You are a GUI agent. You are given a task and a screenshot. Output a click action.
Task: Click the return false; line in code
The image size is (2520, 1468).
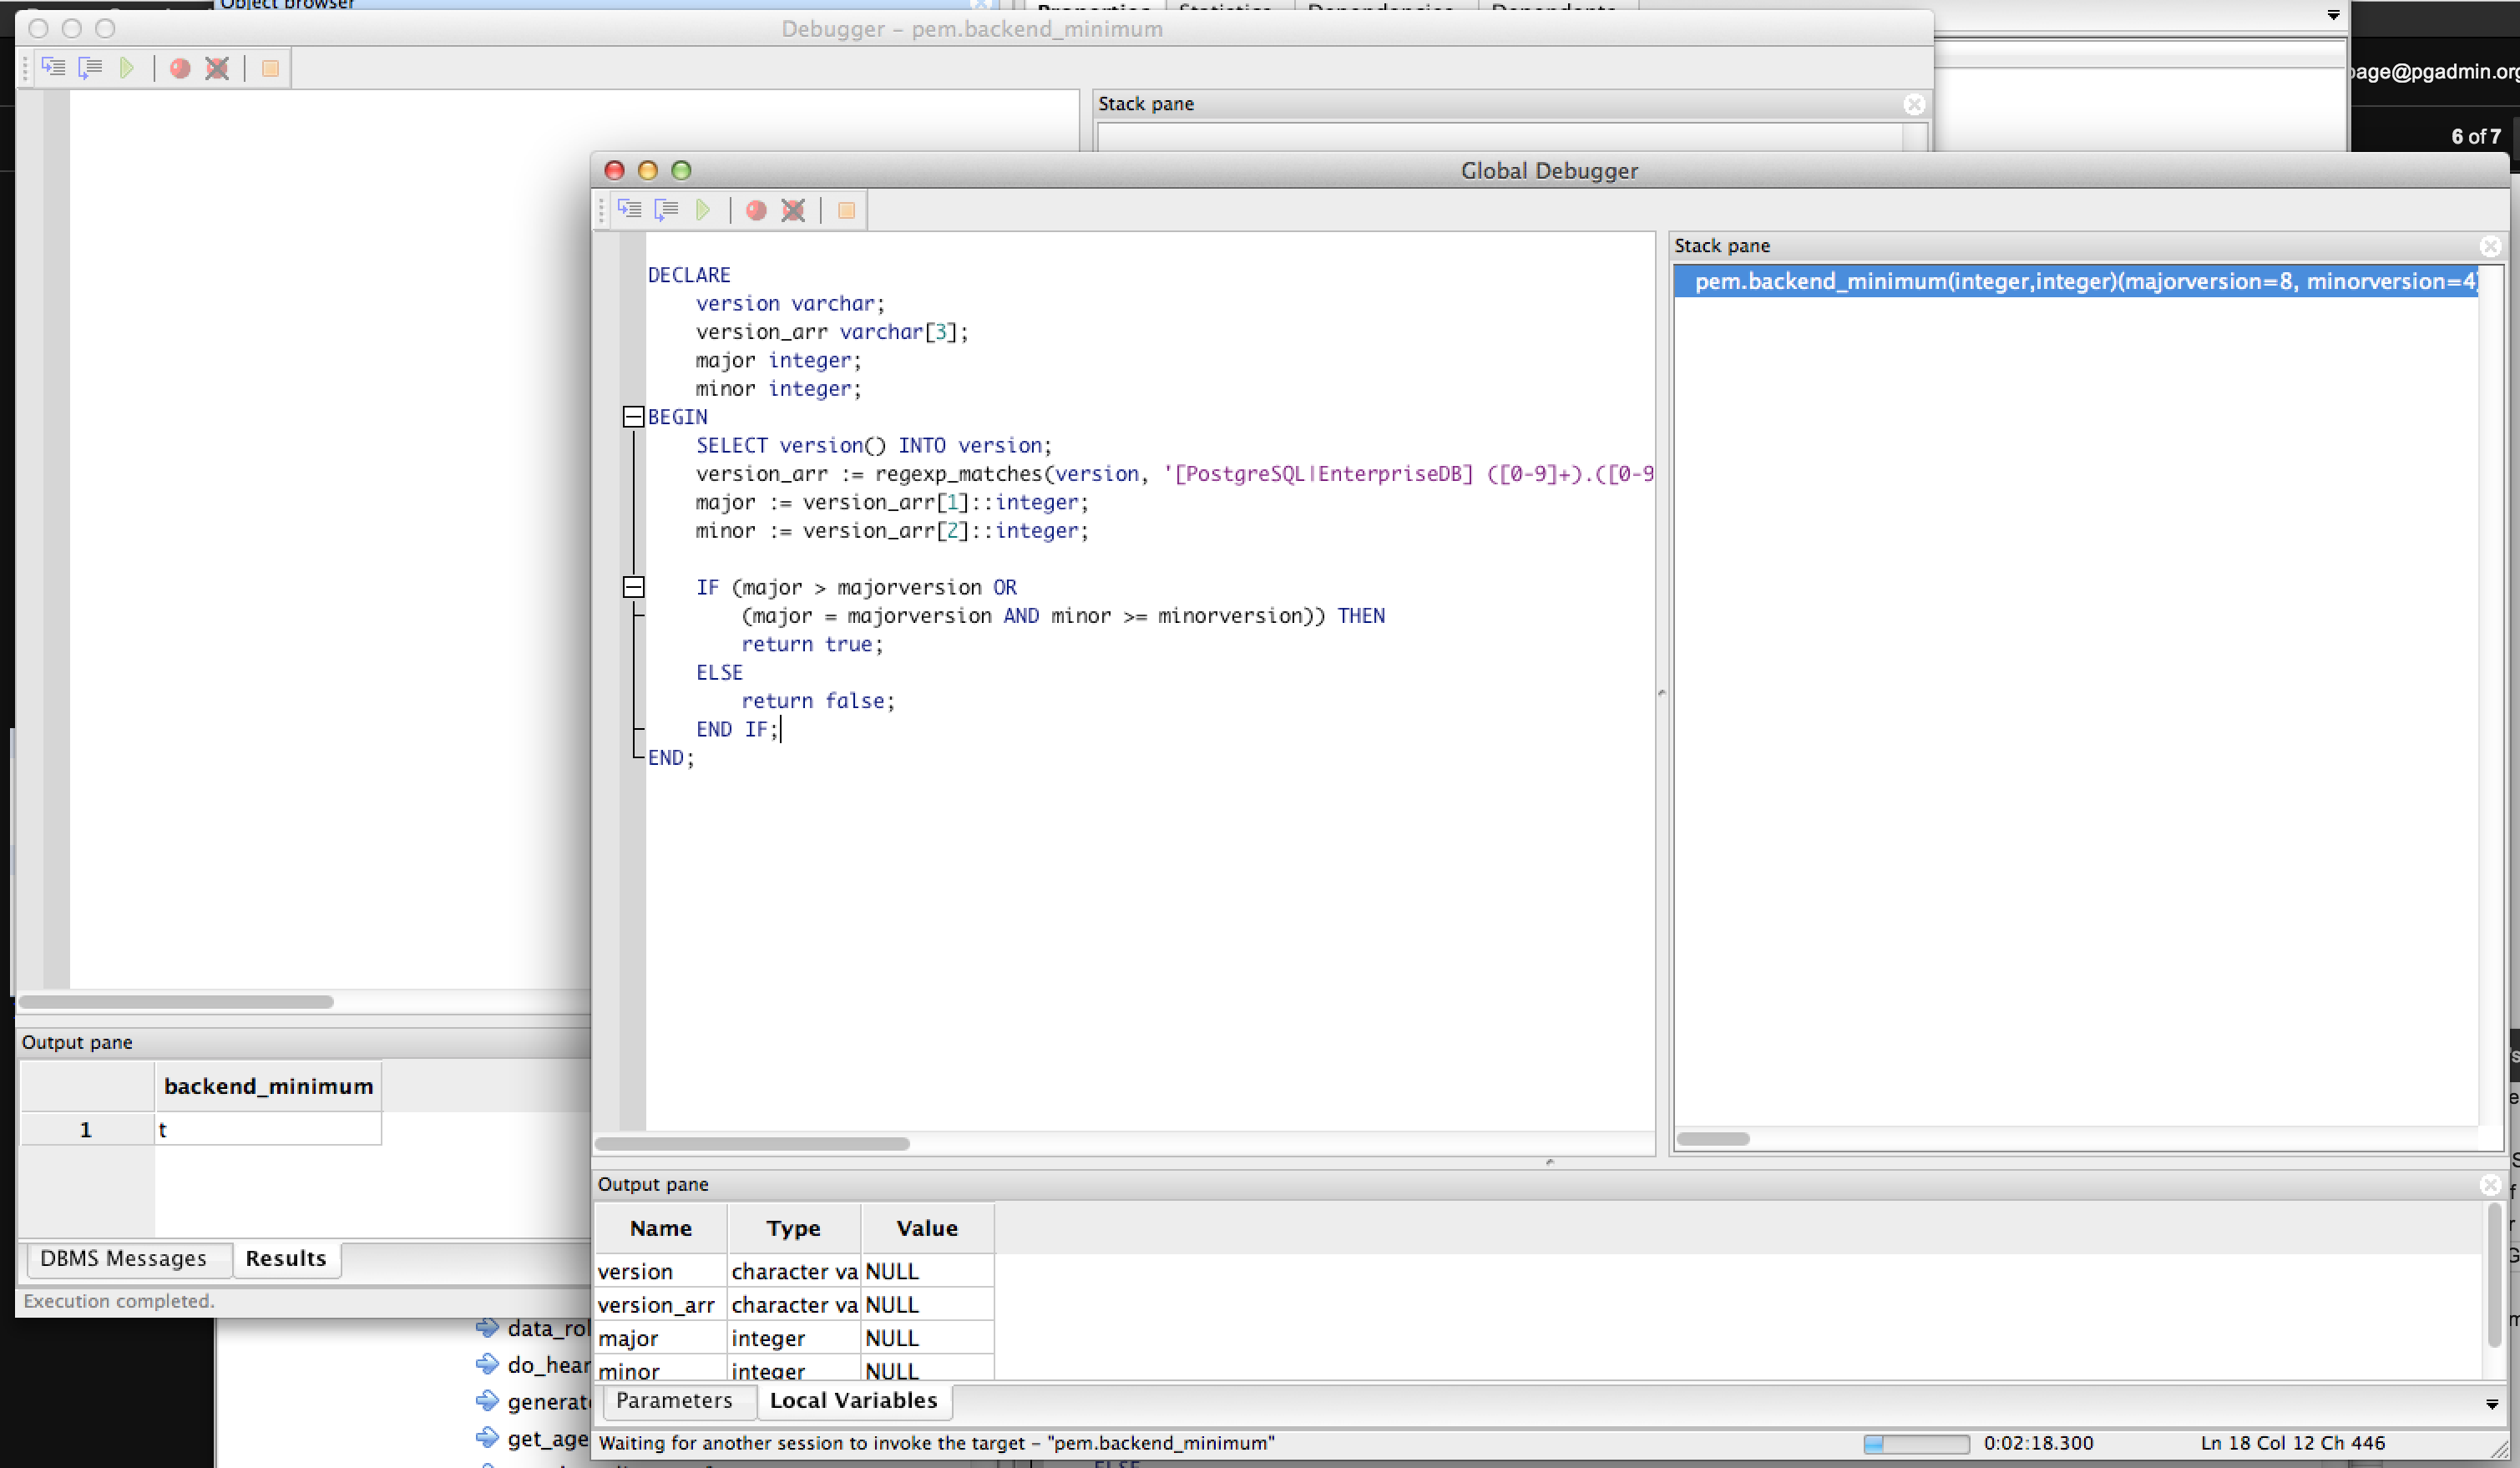tap(818, 701)
